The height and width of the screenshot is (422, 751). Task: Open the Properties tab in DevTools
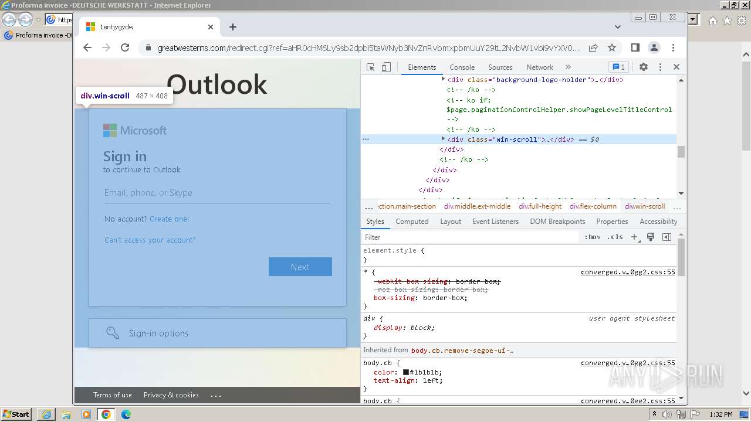coord(612,222)
